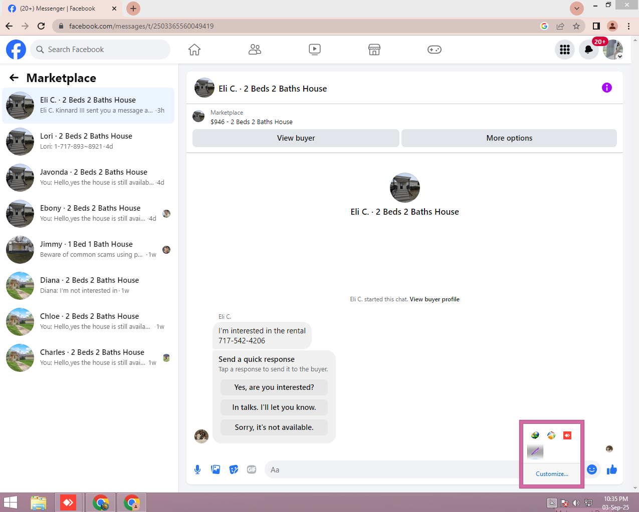Reload the page
The width and height of the screenshot is (639, 512).
click(x=41, y=26)
